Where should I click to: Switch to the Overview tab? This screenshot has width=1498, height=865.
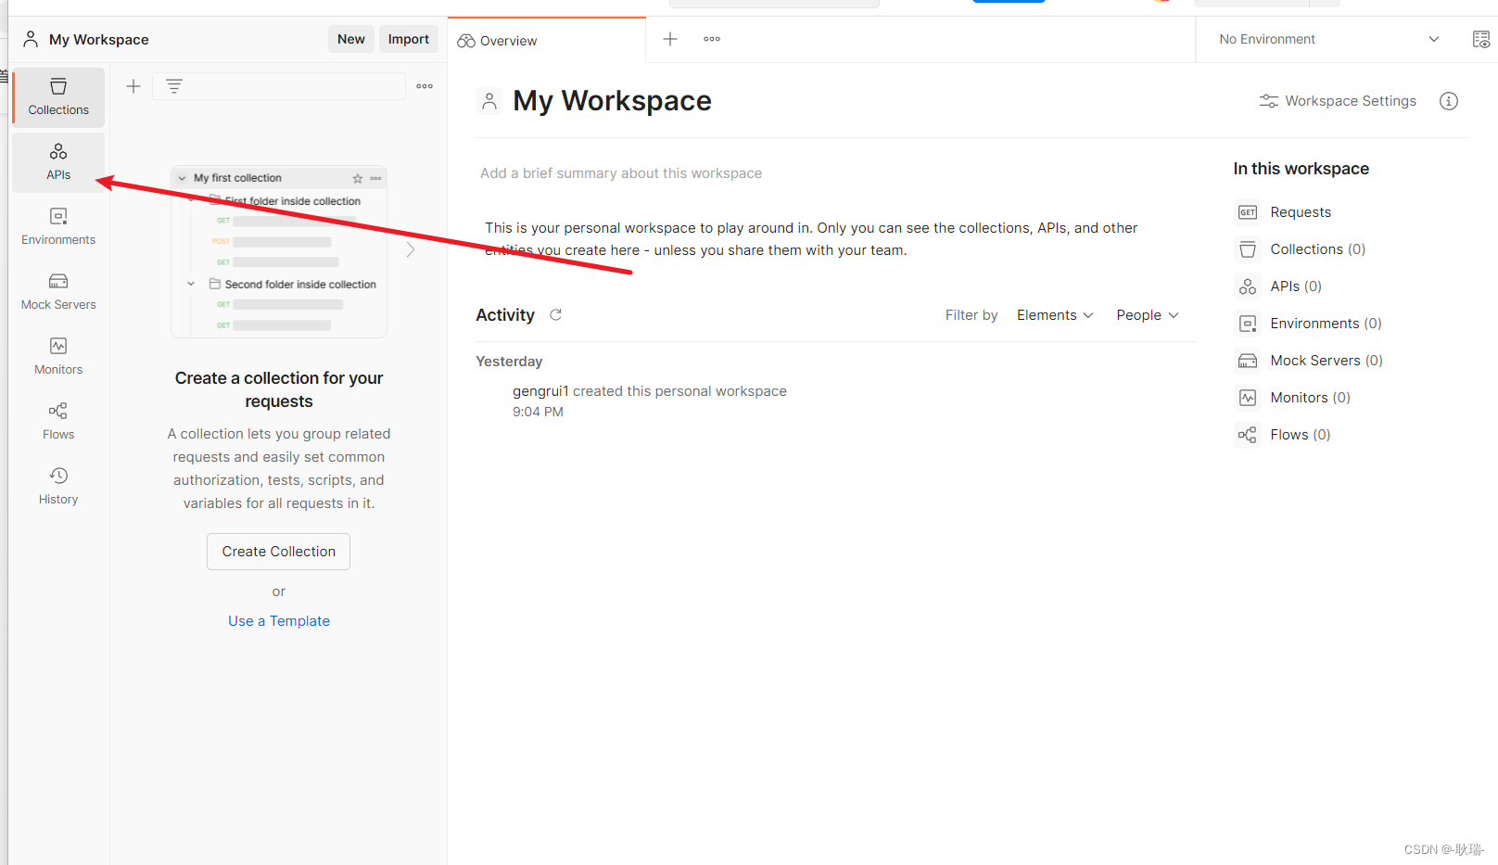point(547,41)
